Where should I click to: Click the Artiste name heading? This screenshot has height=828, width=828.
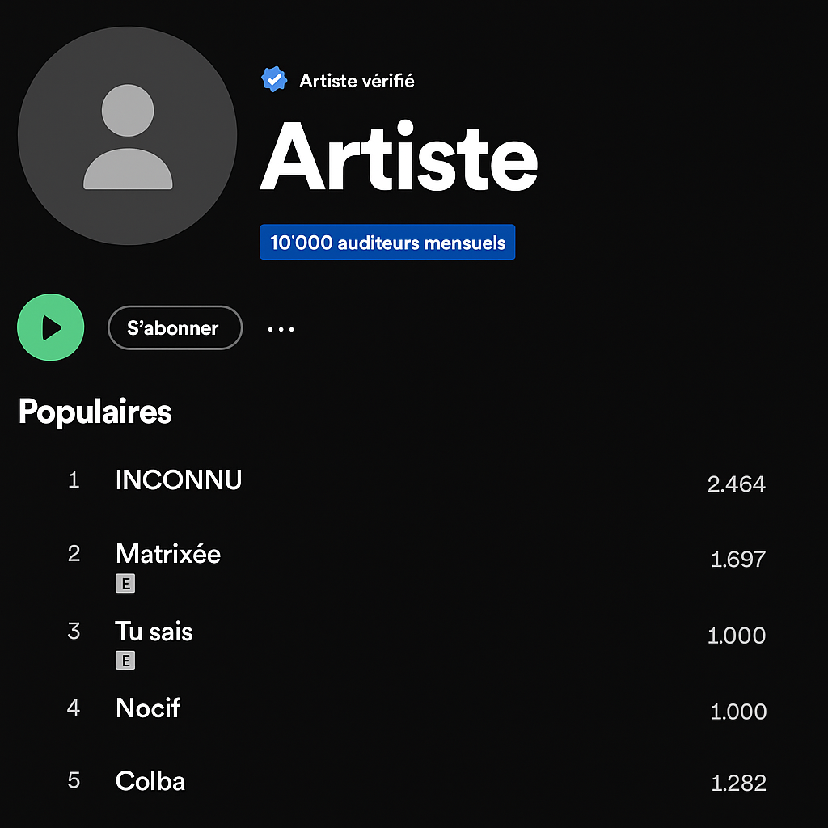click(398, 158)
